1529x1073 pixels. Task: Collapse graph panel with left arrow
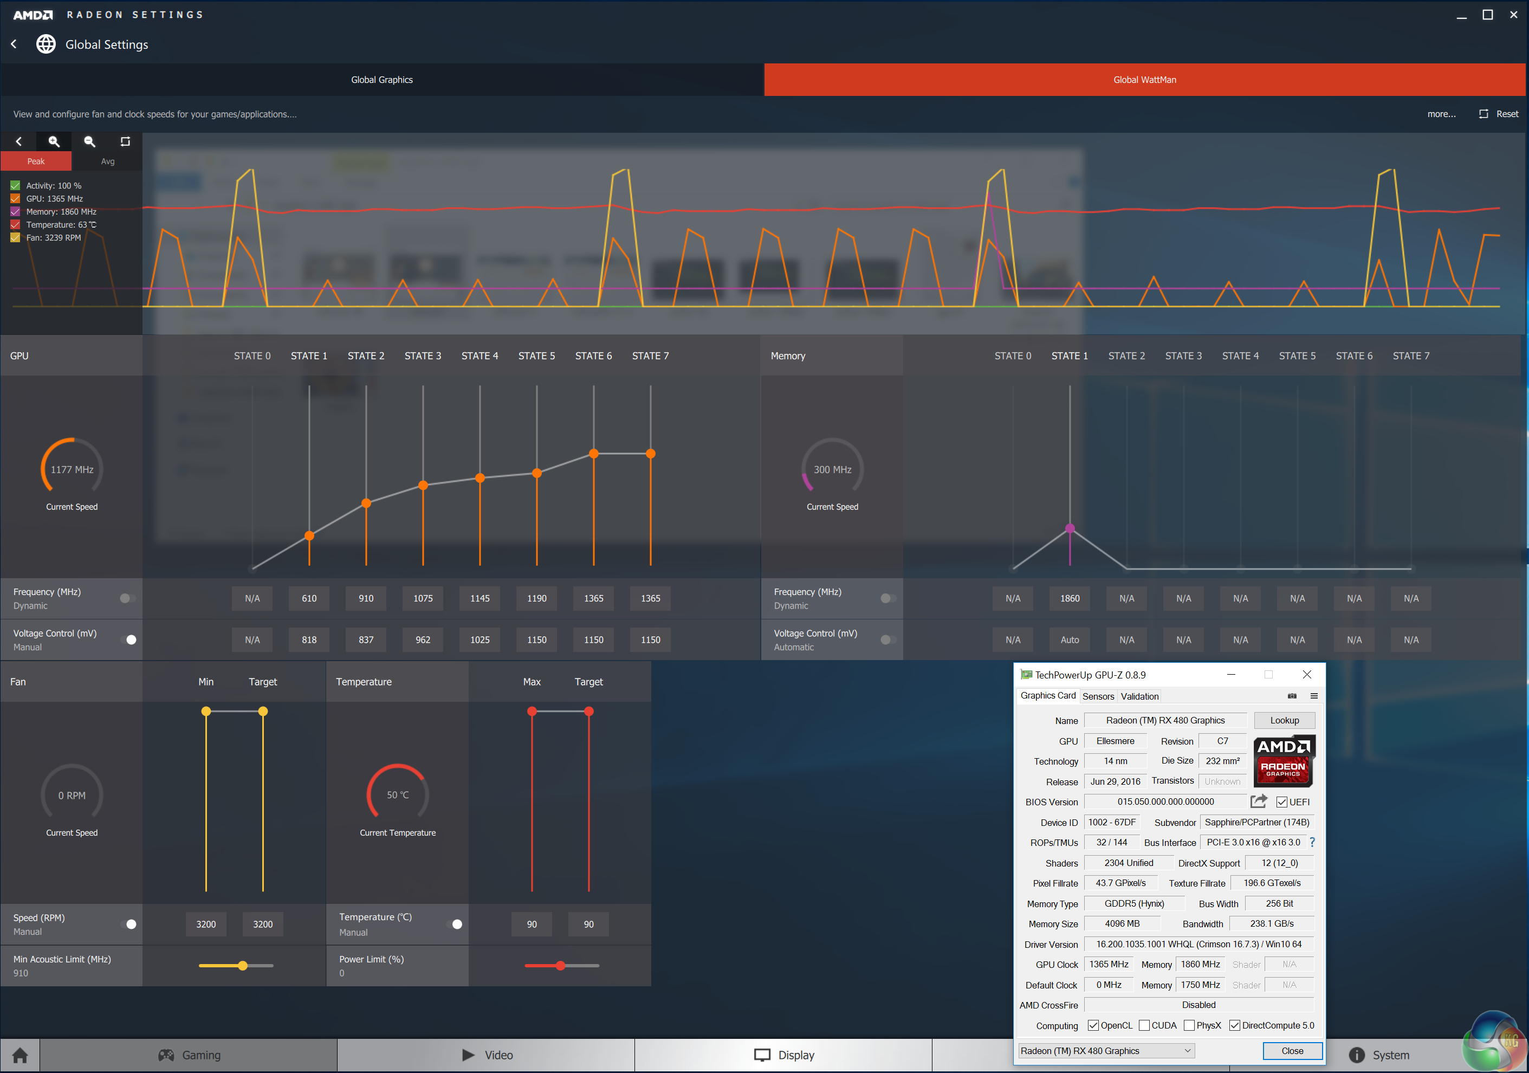tap(18, 141)
